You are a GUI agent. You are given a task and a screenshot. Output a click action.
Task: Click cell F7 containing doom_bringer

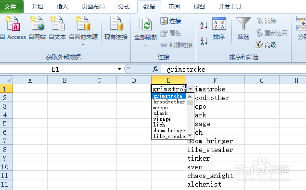point(215,140)
